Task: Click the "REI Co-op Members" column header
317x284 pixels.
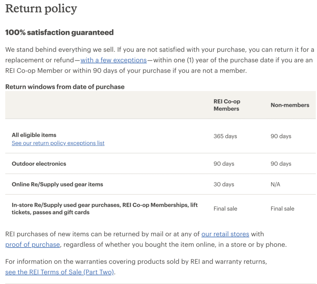Action: [227, 105]
